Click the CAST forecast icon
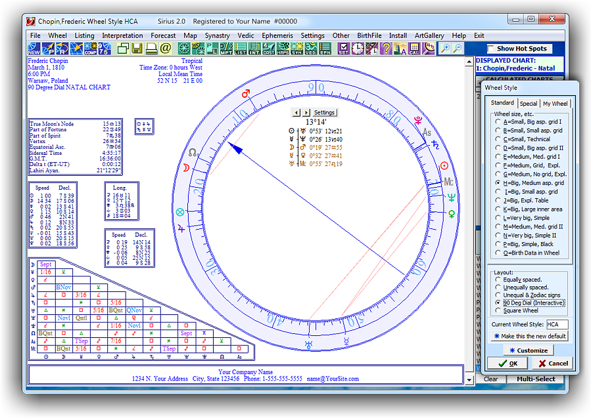 268,49
